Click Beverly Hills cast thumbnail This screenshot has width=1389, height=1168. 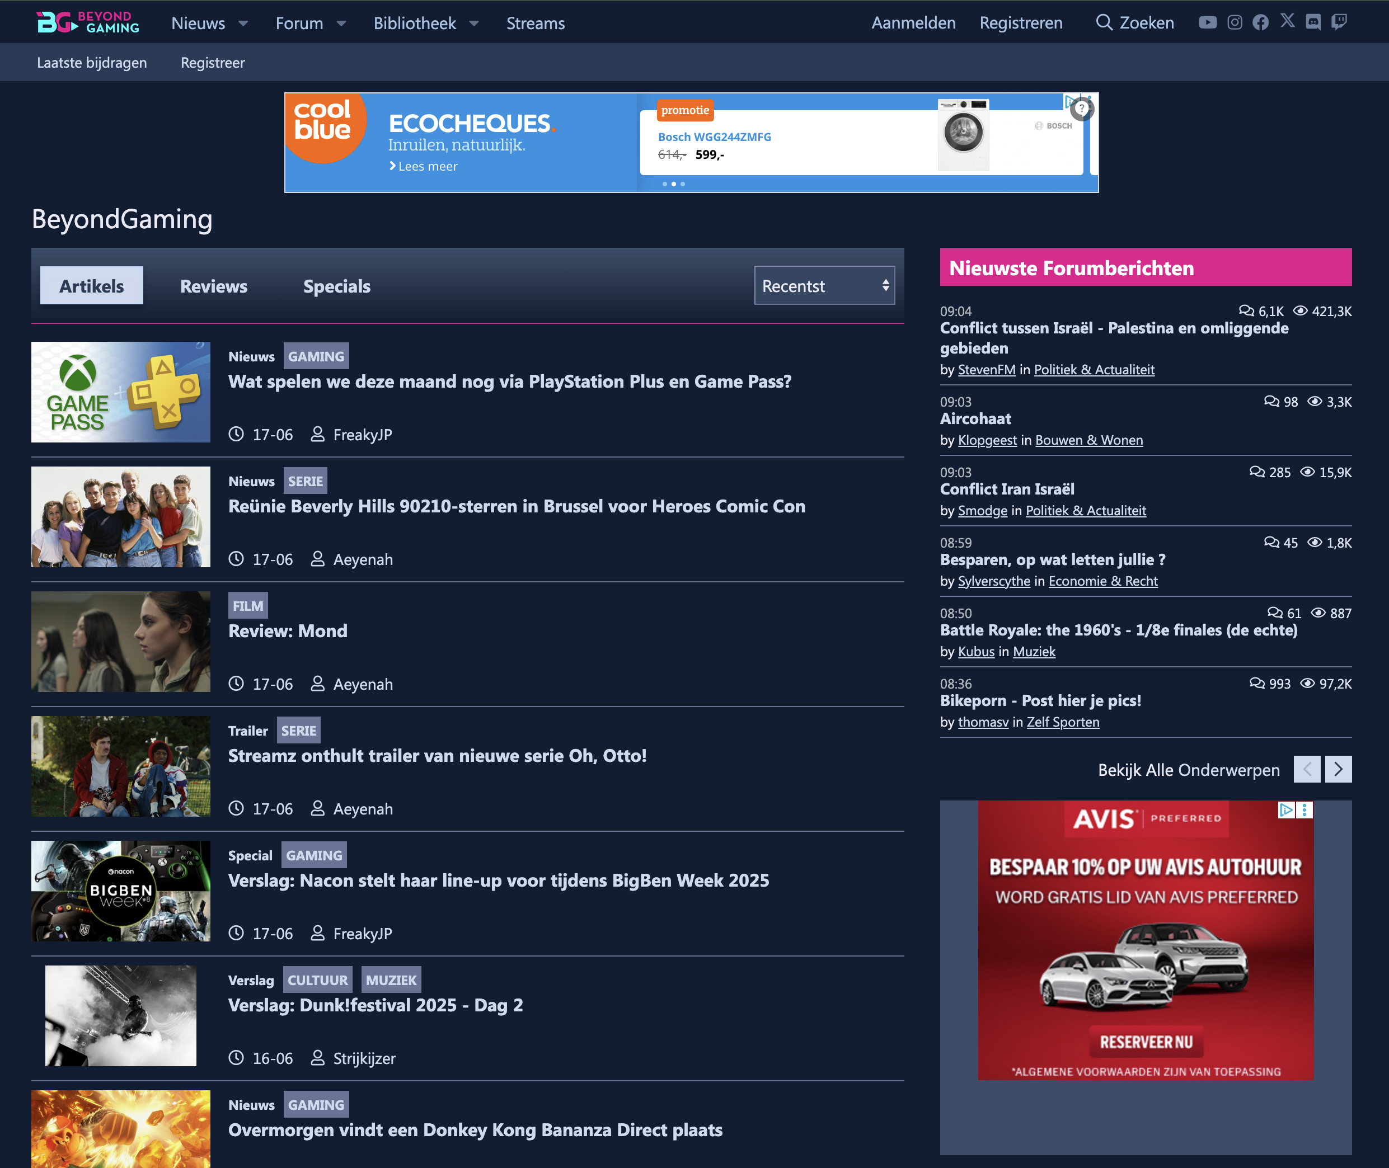pos(120,516)
